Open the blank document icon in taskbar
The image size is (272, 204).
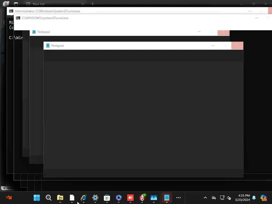click(72, 198)
